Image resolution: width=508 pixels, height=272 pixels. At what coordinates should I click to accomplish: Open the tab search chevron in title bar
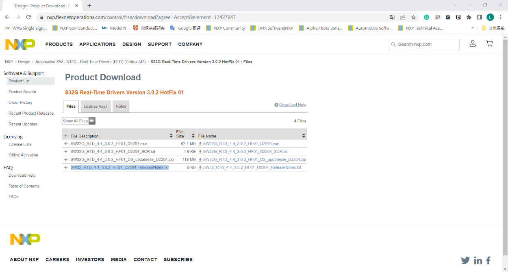pyautogui.click(x=455, y=5)
